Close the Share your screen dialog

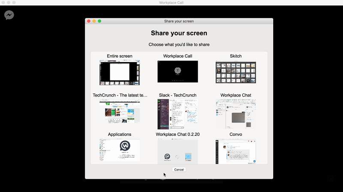tap(89, 21)
